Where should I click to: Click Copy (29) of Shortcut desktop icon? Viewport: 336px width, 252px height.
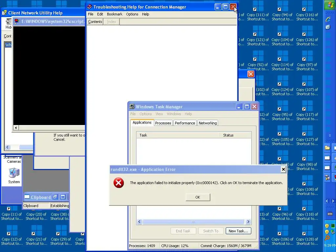point(61,235)
